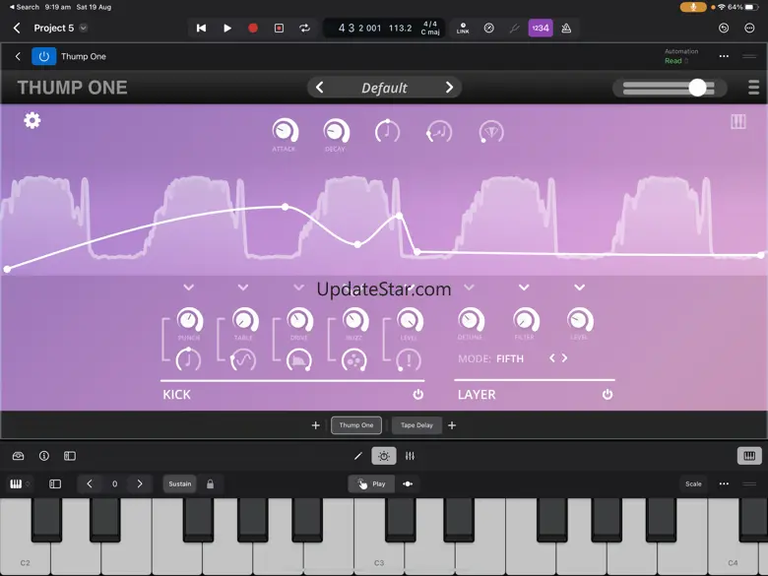Open the project More options ellipsis
Image resolution: width=768 pixels, height=576 pixels.
point(749,28)
